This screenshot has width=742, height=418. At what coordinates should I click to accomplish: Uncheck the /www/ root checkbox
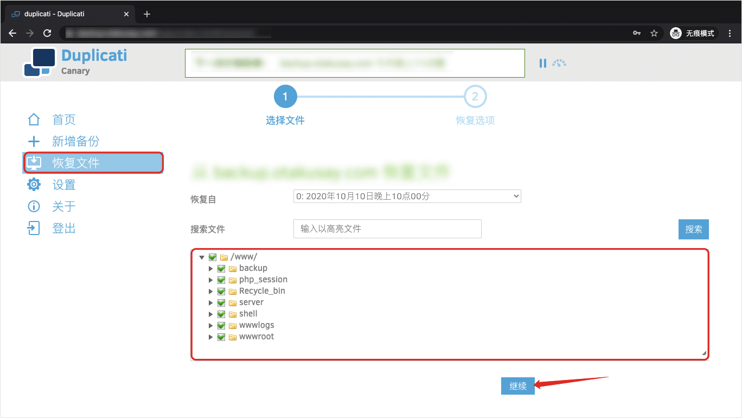[213, 257]
